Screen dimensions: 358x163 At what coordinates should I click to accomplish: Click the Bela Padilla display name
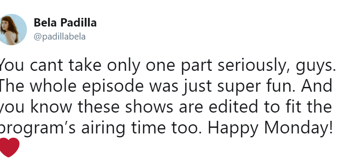pos(65,23)
